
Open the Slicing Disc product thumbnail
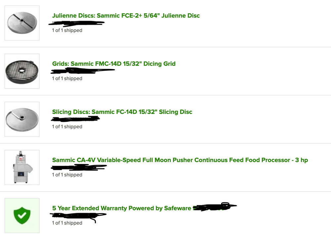click(22, 119)
